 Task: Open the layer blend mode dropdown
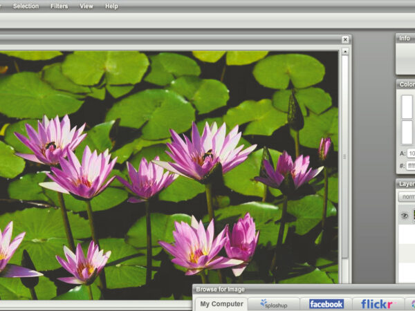(407, 197)
